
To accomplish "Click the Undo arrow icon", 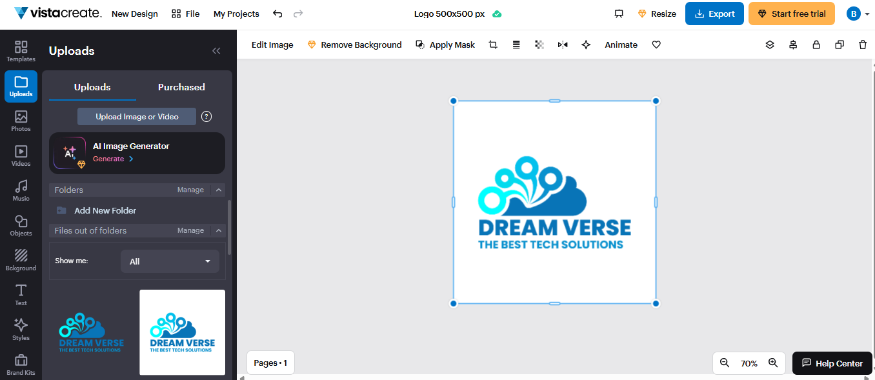I will [x=277, y=14].
